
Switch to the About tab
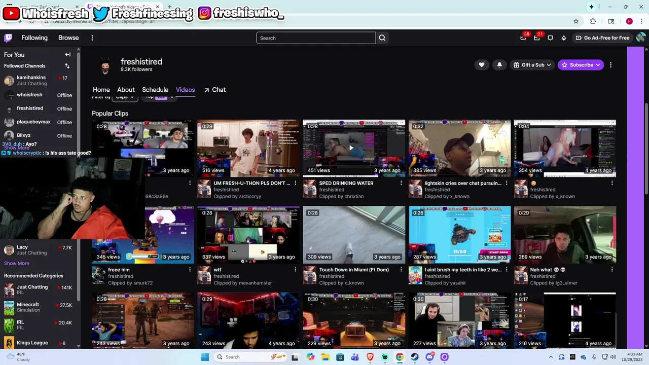click(x=126, y=90)
